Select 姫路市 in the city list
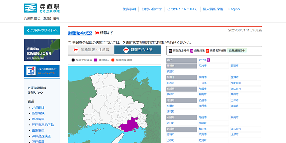Screen dimensions: 286x143 click(203, 118)
